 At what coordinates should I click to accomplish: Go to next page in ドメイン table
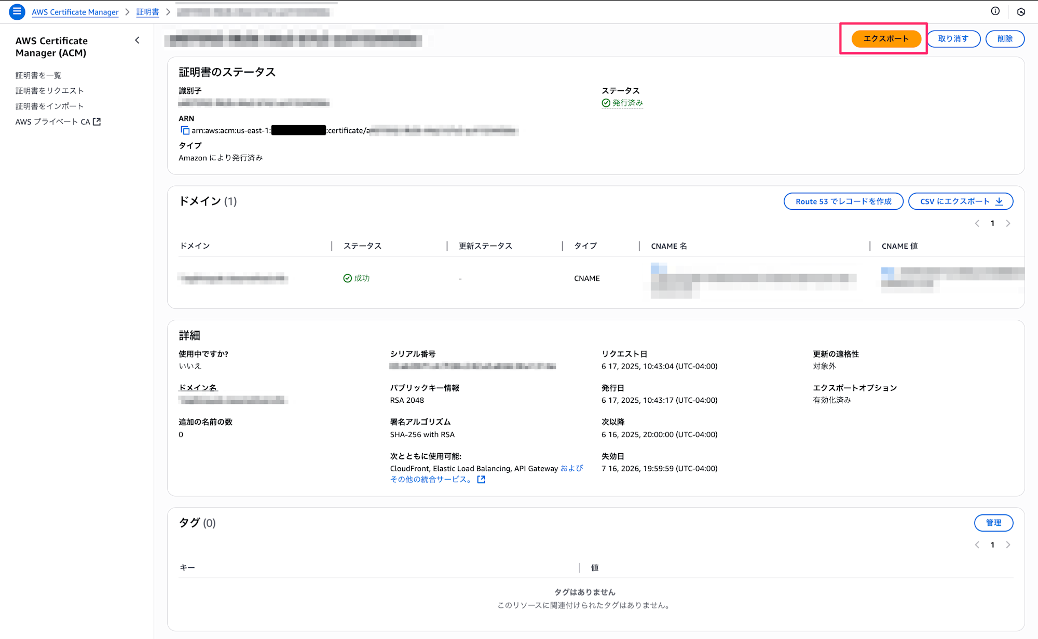1008,223
